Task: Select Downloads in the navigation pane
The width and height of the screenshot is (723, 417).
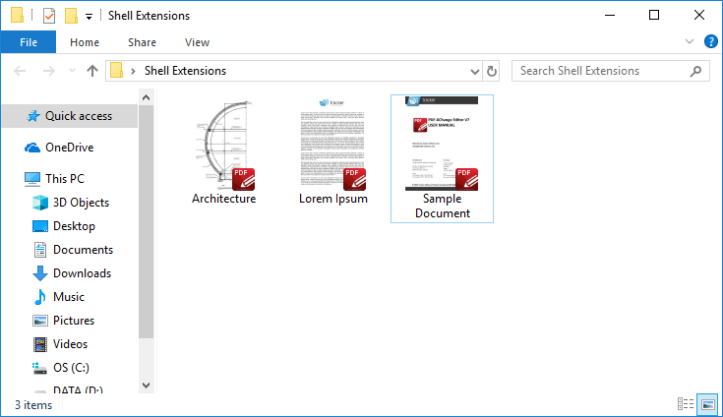Action: (x=82, y=273)
